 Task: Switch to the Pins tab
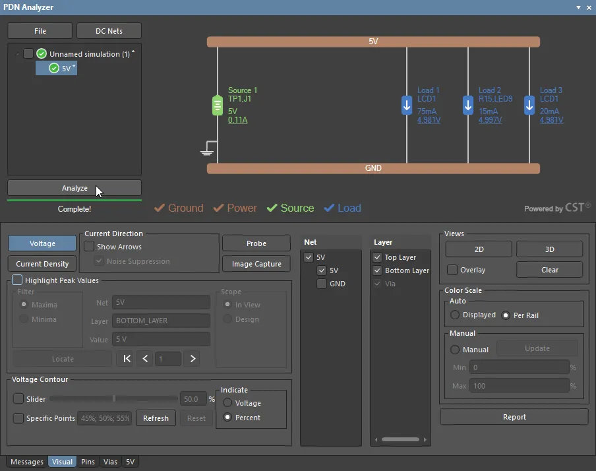pyautogui.click(x=88, y=462)
